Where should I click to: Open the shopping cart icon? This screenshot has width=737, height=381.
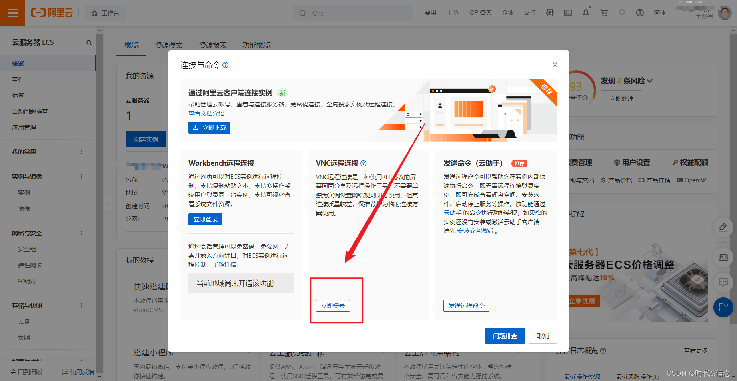tap(604, 13)
